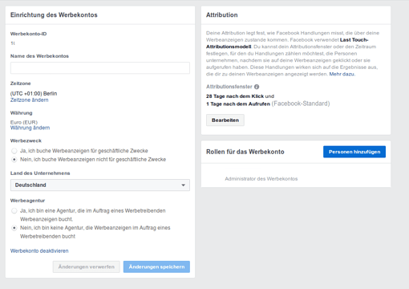
Task: Click 'Werbekonto deaktivieren' link
Action: click(x=39, y=250)
